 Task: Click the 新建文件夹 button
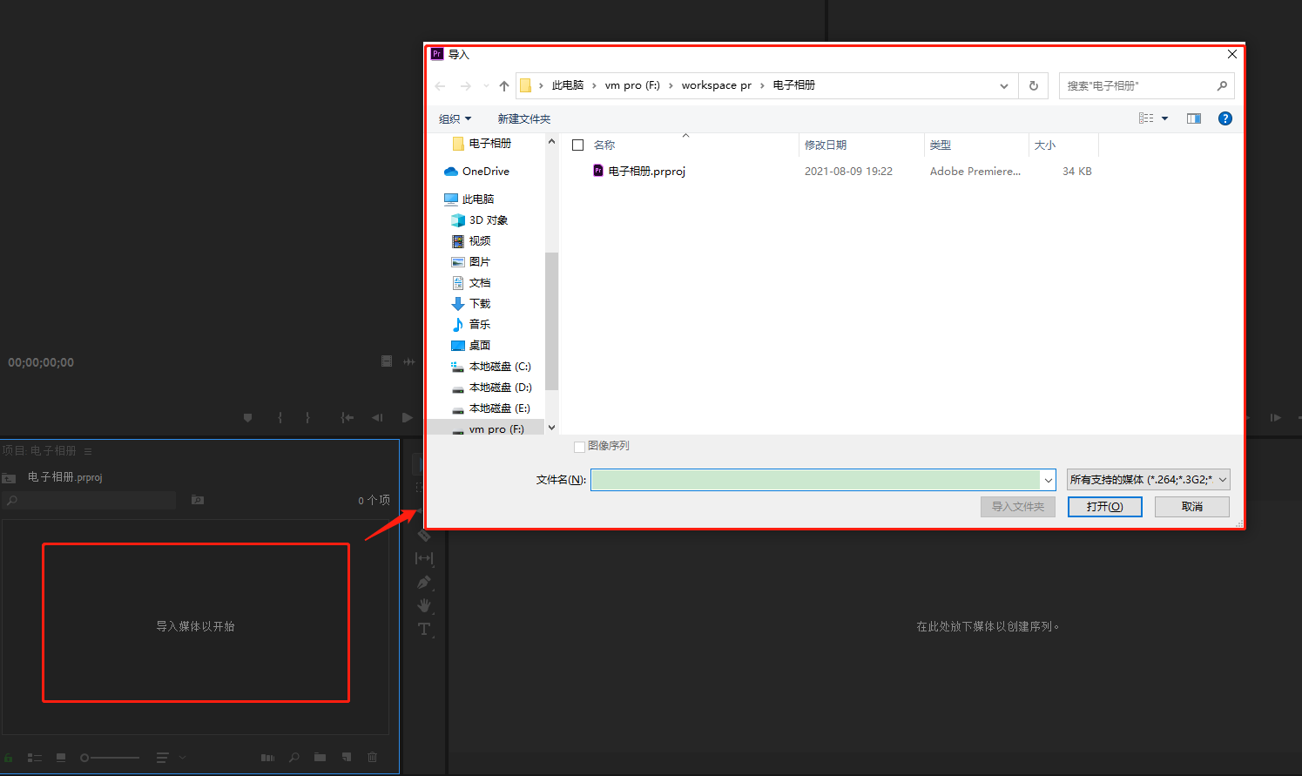524,119
